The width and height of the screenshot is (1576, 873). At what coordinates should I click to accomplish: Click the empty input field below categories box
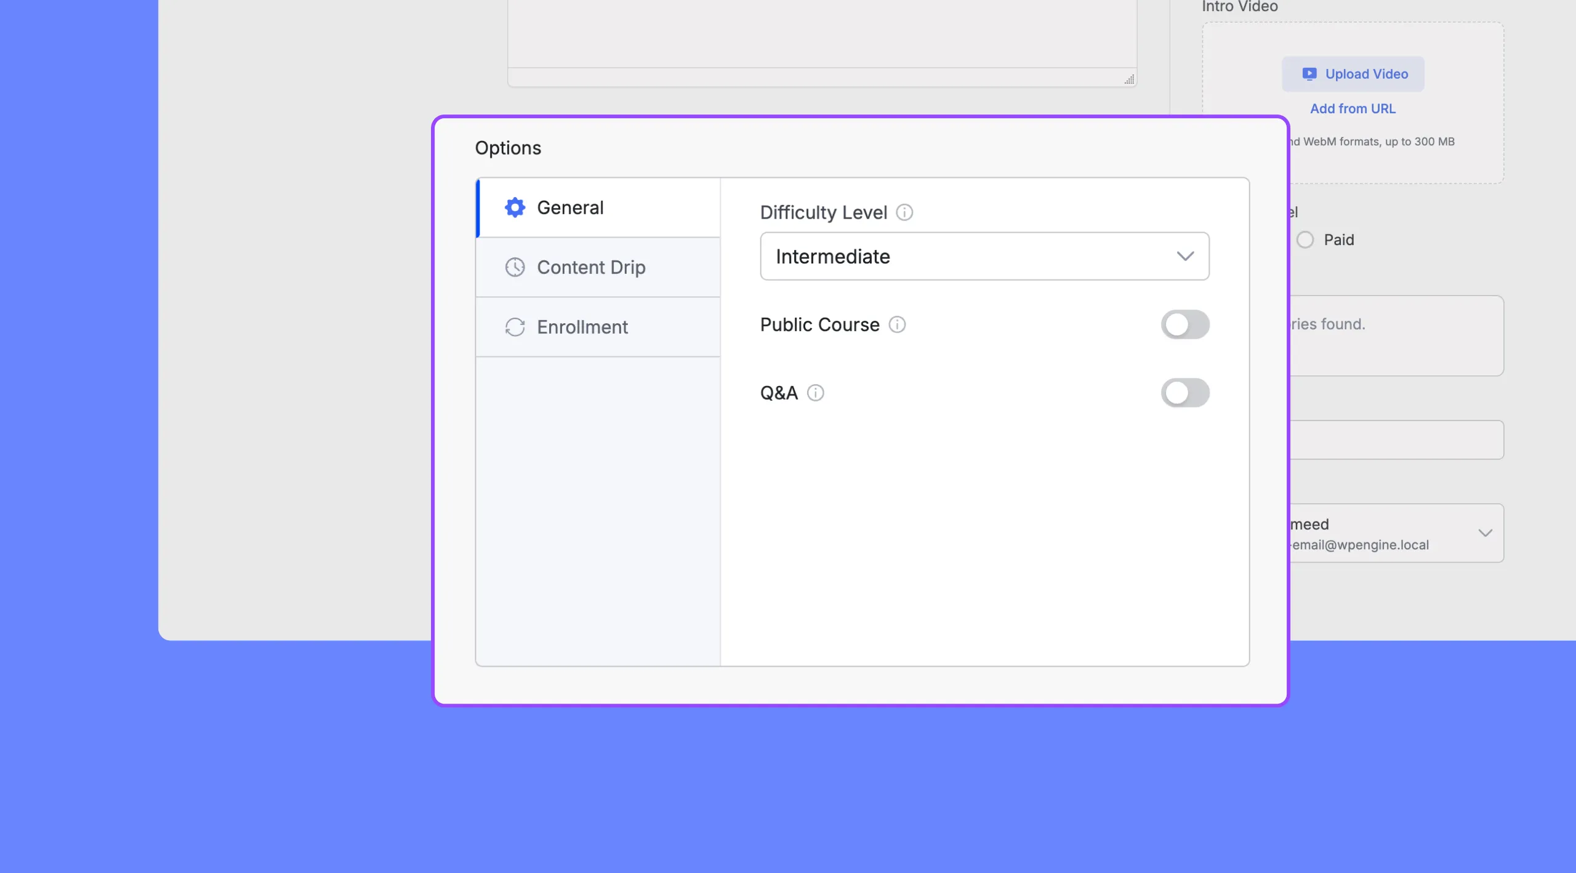coord(1397,440)
